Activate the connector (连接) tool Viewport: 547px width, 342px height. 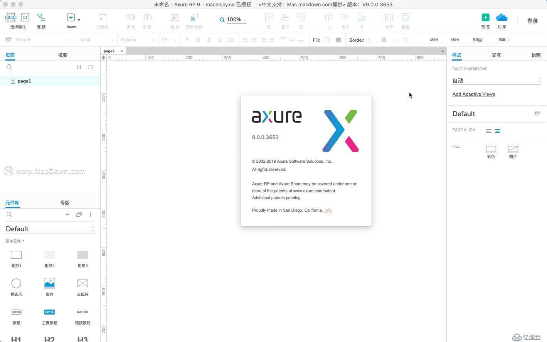click(41, 17)
